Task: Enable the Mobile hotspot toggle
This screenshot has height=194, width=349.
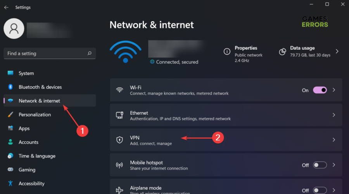Action: [x=320, y=165]
